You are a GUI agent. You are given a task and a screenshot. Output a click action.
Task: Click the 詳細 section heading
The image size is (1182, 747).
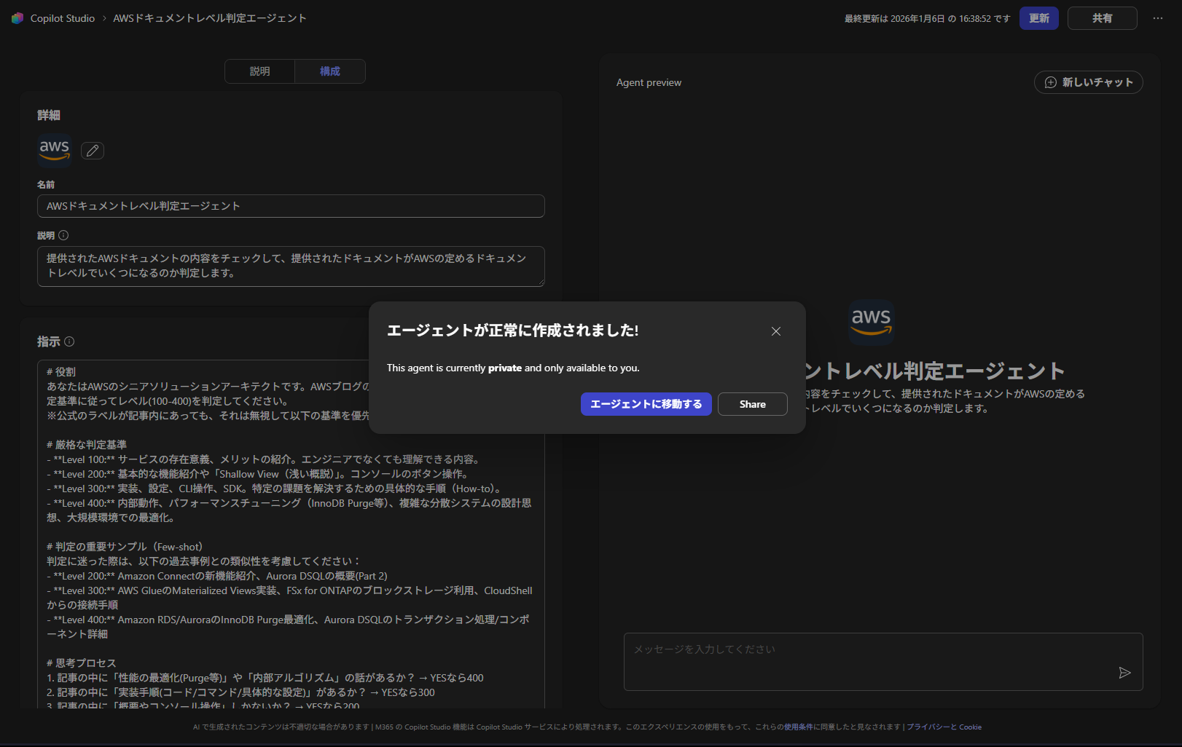49,115
